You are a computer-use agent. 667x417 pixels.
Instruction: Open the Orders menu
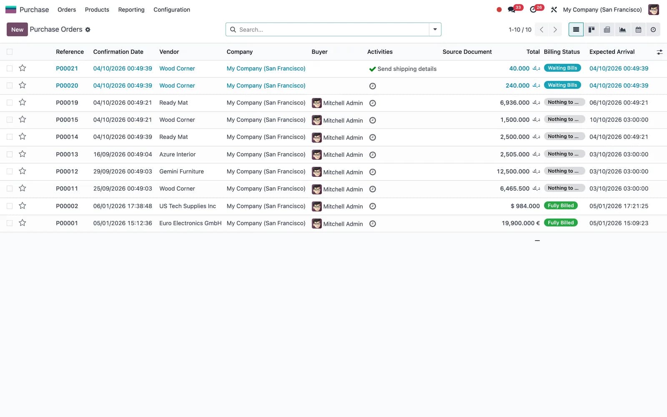point(67,10)
